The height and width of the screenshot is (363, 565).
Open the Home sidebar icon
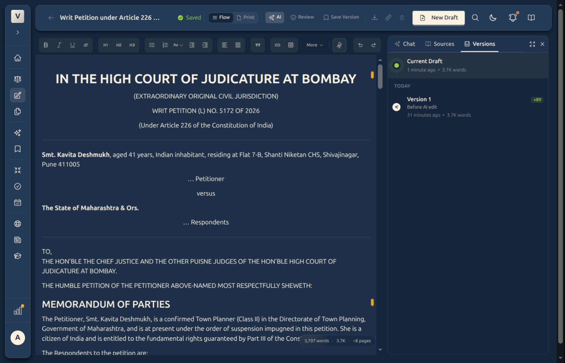(x=18, y=58)
